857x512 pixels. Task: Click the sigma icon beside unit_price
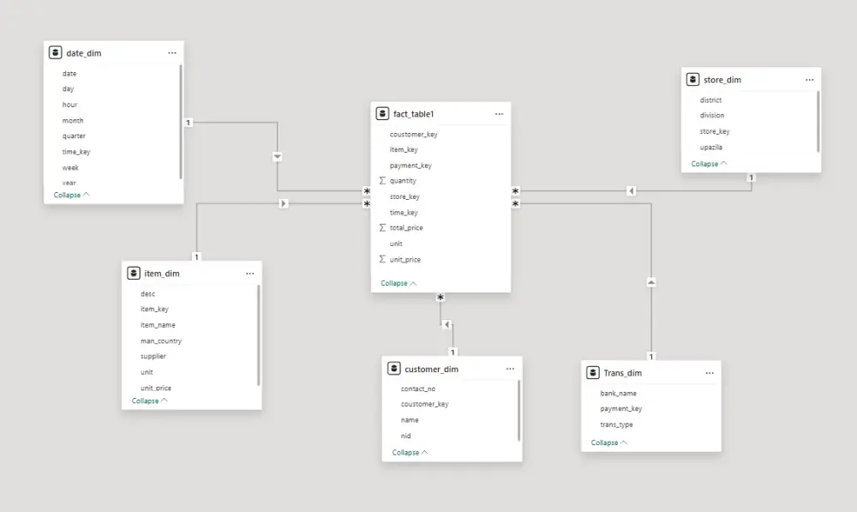383,259
